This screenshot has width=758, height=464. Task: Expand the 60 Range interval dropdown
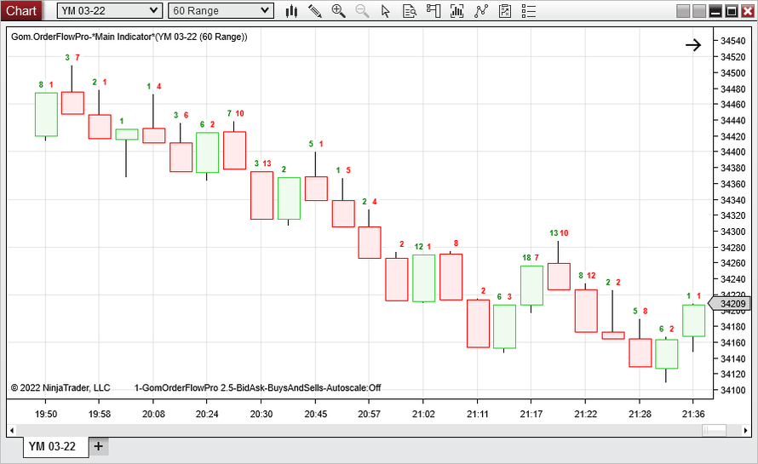(221, 10)
